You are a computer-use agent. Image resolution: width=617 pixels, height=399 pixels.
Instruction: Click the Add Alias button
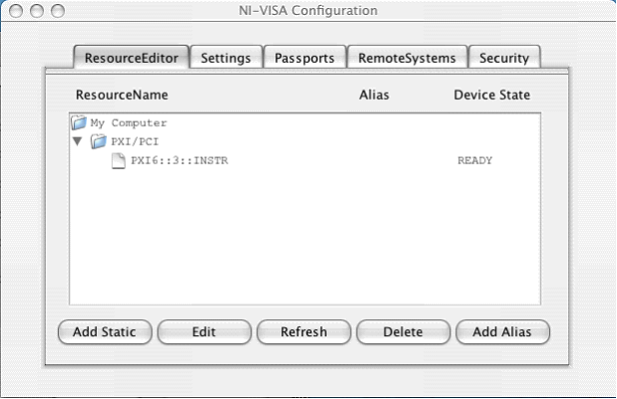(x=502, y=331)
